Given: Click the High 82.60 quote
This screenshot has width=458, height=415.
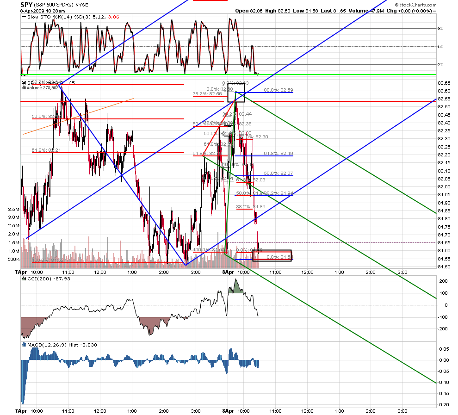Looking at the screenshot, I should (278, 11).
